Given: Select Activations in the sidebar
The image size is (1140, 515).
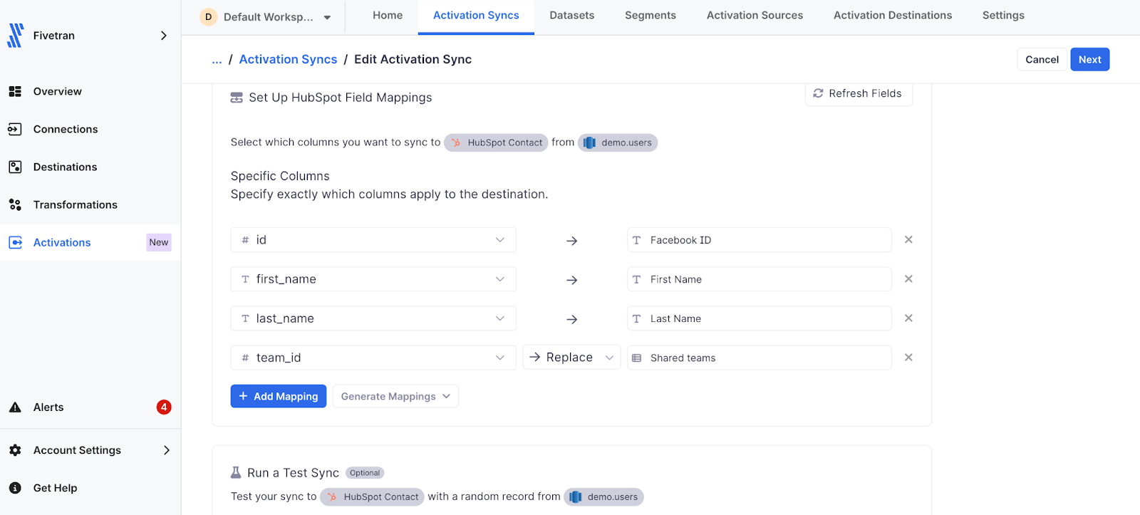Looking at the screenshot, I should 90,242.
